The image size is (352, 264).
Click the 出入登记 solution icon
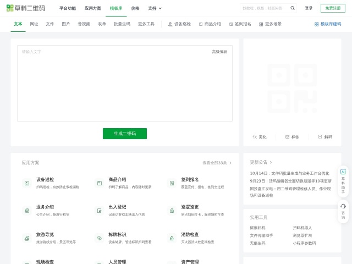coord(100,211)
